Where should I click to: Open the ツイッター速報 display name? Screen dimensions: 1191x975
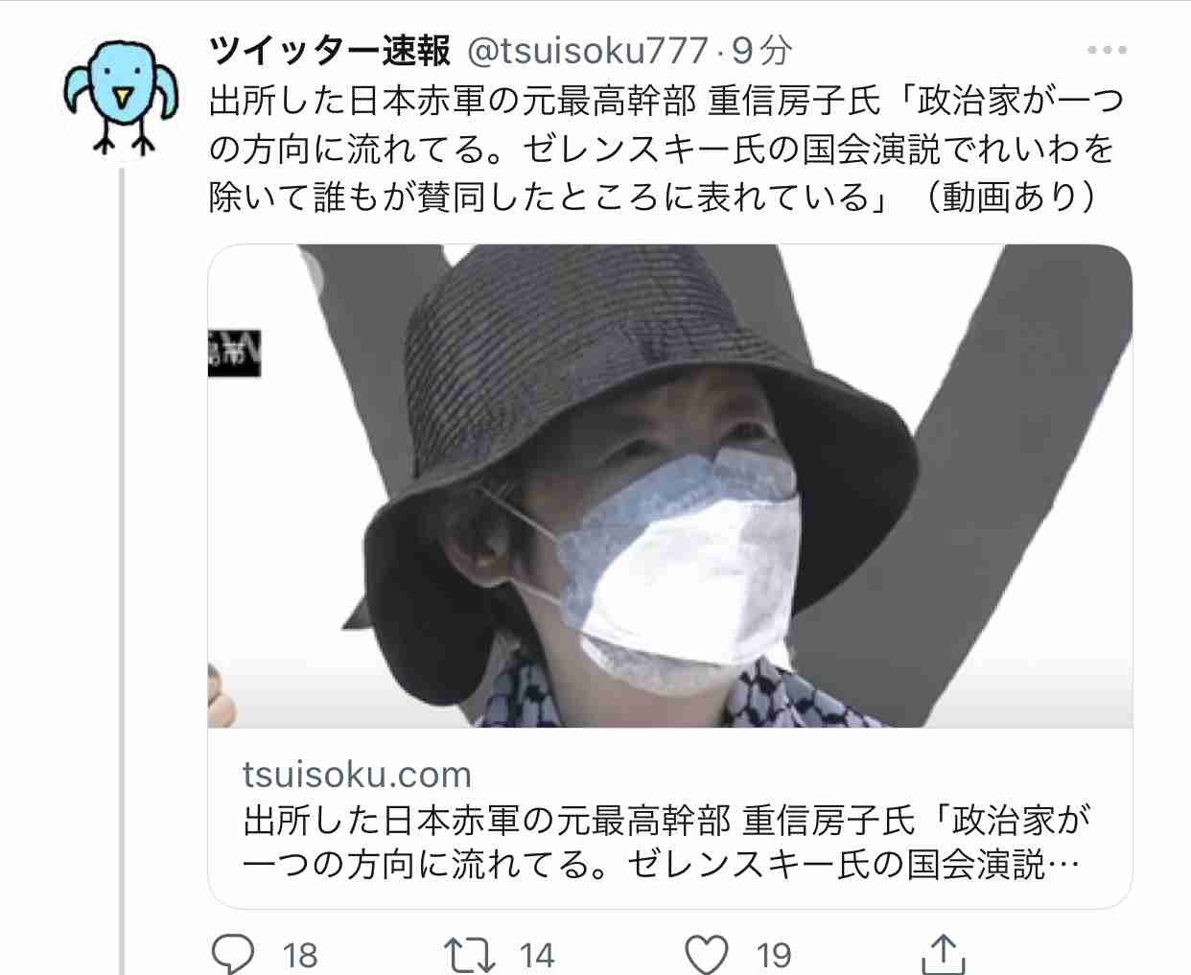point(330,51)
